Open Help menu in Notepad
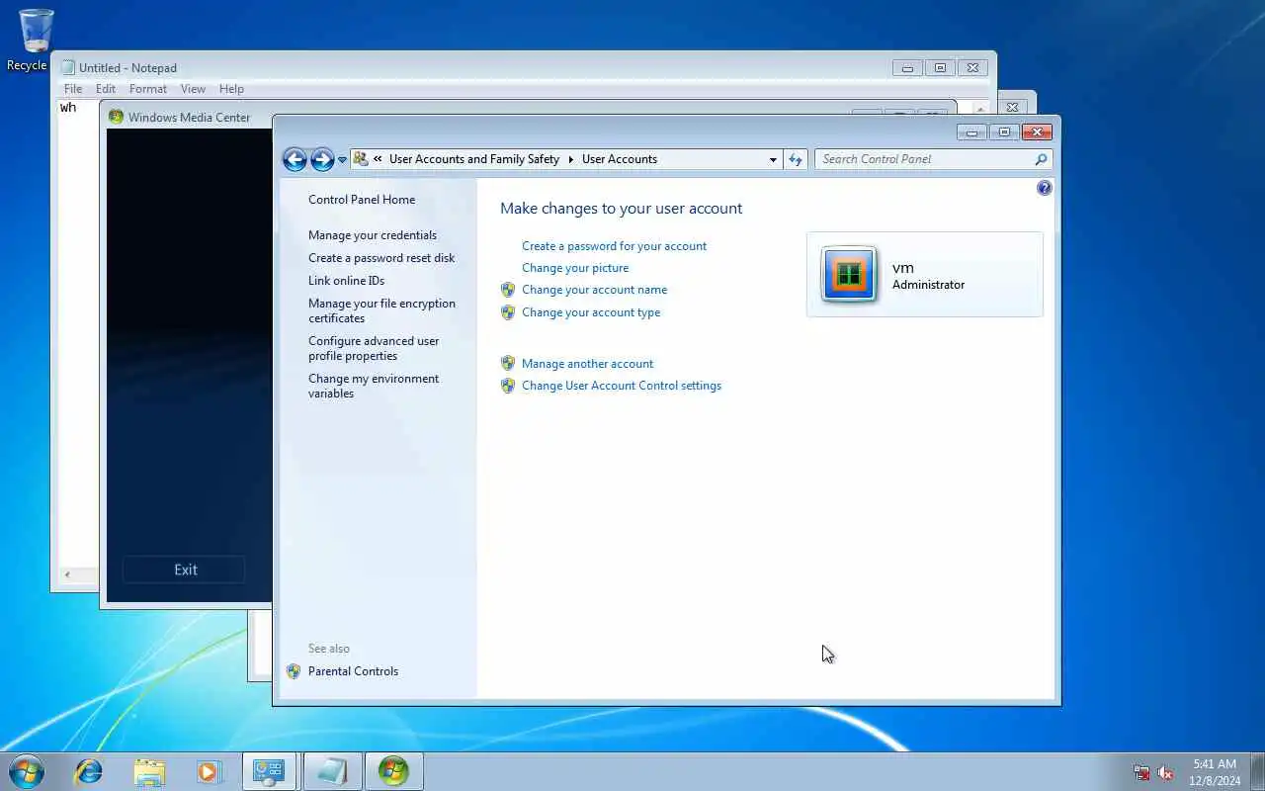1265x791 pixels. [231, 89]
